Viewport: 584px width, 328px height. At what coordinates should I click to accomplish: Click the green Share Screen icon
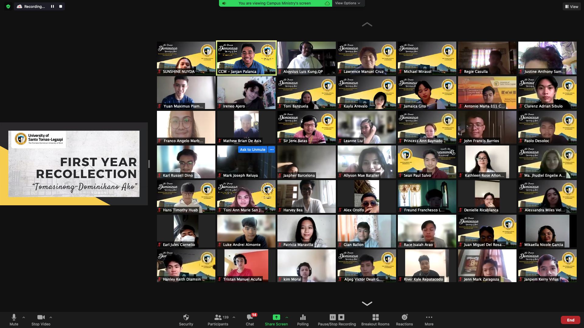[x=276, y=317]
